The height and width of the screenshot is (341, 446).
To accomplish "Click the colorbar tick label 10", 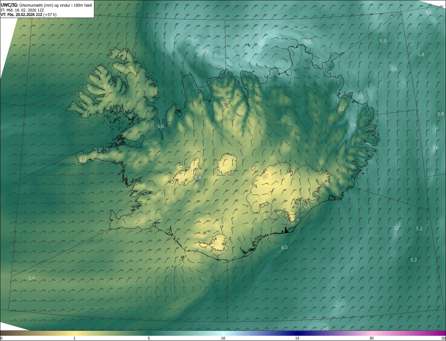I will click(223, 339).
